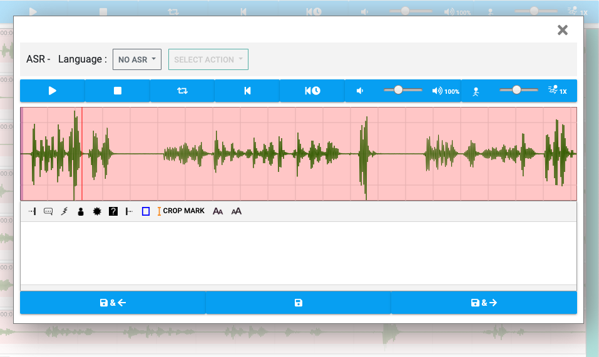The height and width of the screenshot is (357, 599).
Task: Adjust the playback speed slider handle
Action: 516,90
